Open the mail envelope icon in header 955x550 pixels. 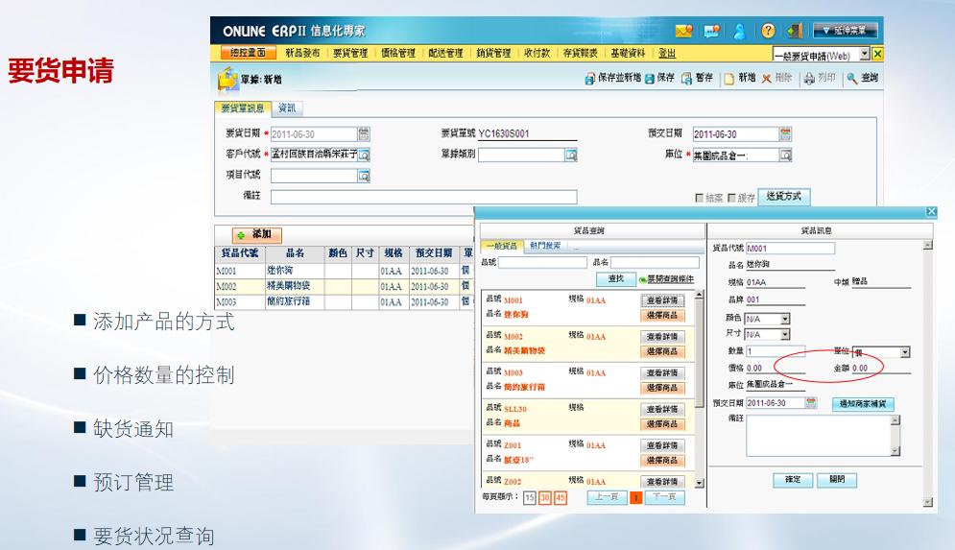684,31
